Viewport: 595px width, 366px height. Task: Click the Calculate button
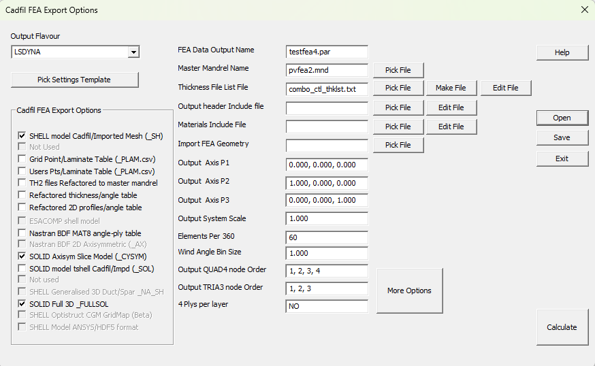(x=562, y=327)
